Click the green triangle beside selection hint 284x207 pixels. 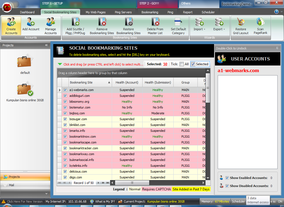pos(60,64)
